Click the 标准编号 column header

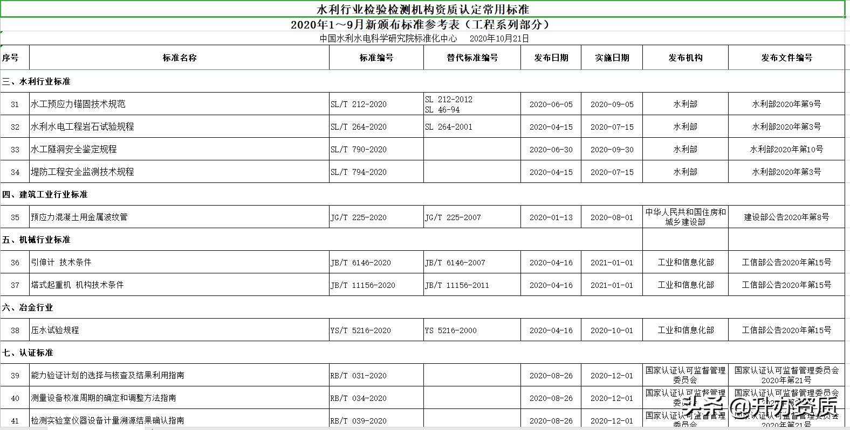376,58
